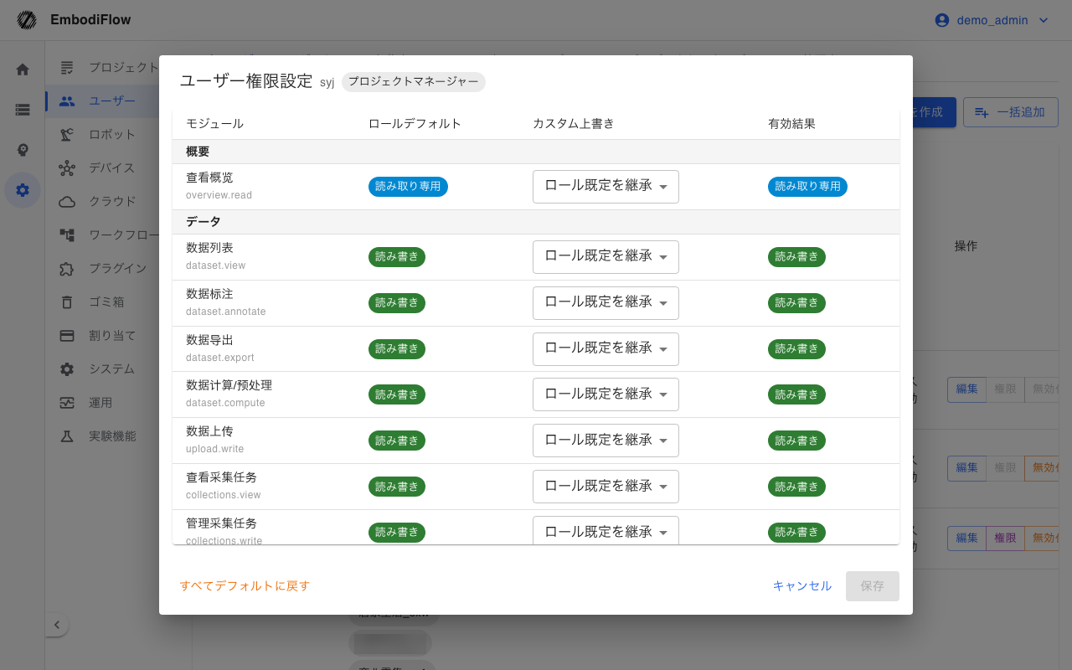Open override dropdown for 管理采集任务
Image resolution: width=1072 pixels, height=670 pixels.
(606, 530)
